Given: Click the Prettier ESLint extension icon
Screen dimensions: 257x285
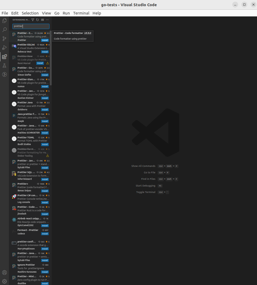Looking at the screenshot, I should click(14, 46).
